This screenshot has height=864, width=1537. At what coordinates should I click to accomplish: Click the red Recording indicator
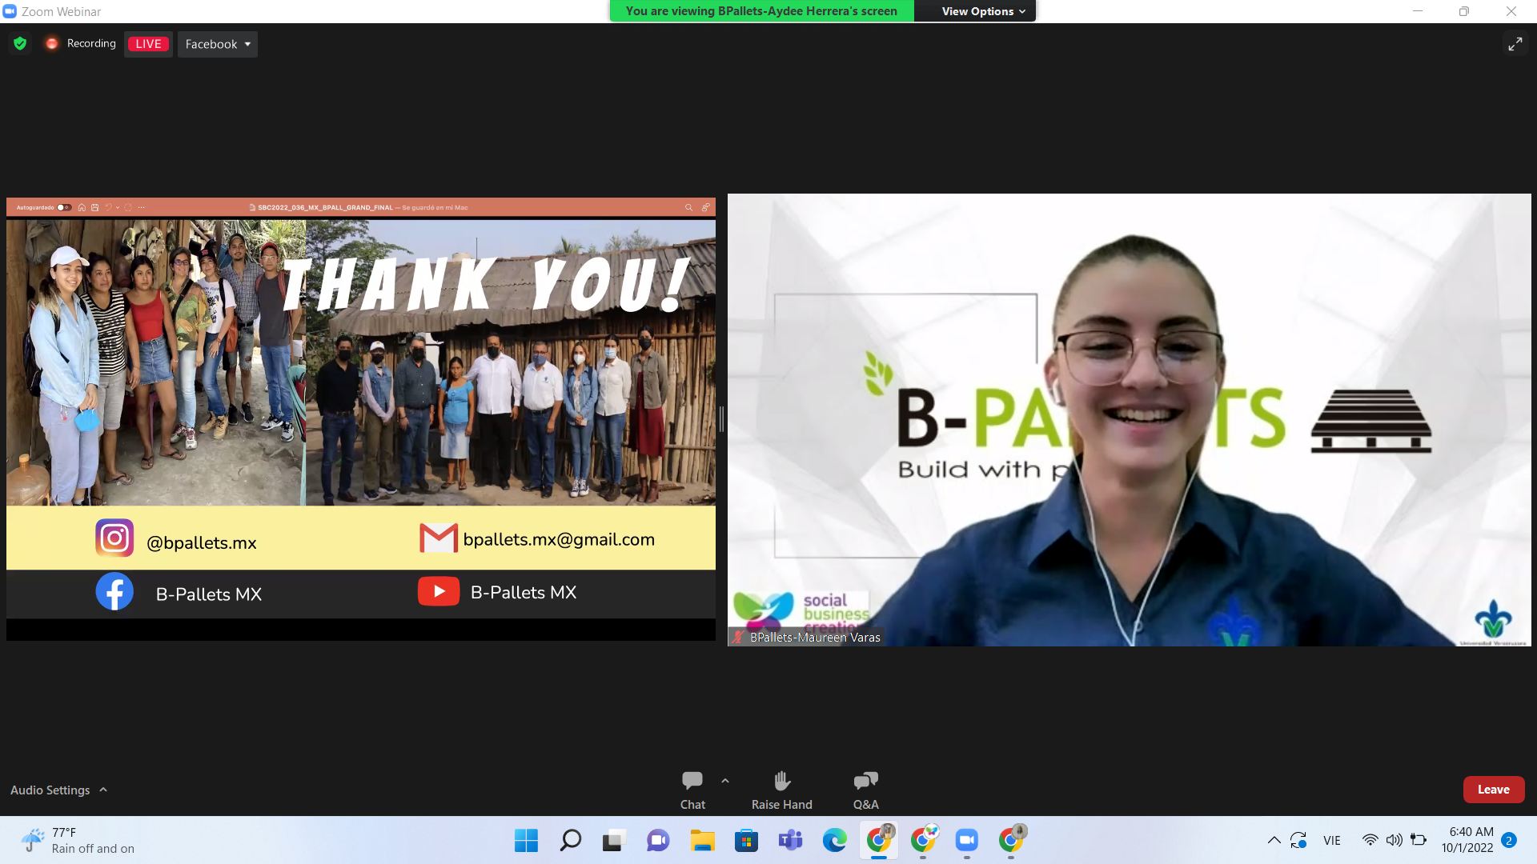[81, 44]
